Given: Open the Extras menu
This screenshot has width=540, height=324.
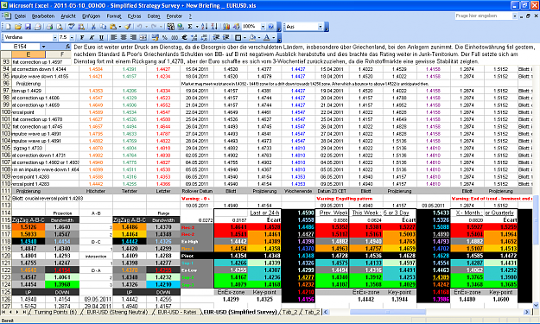Looking at the screenshot, I should 134,16.
